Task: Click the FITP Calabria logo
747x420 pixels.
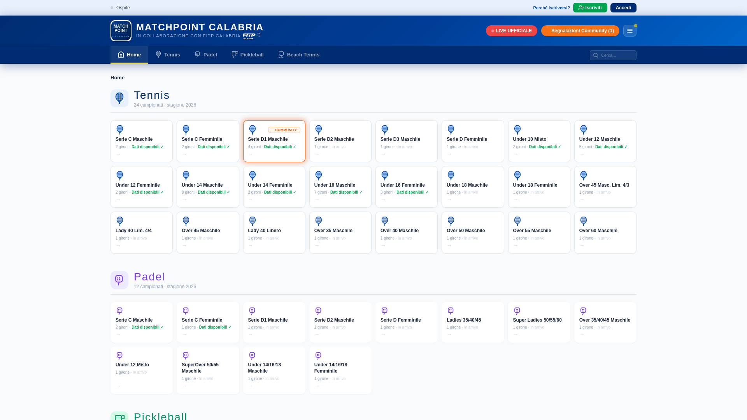Action: click(x=251, y=36)
